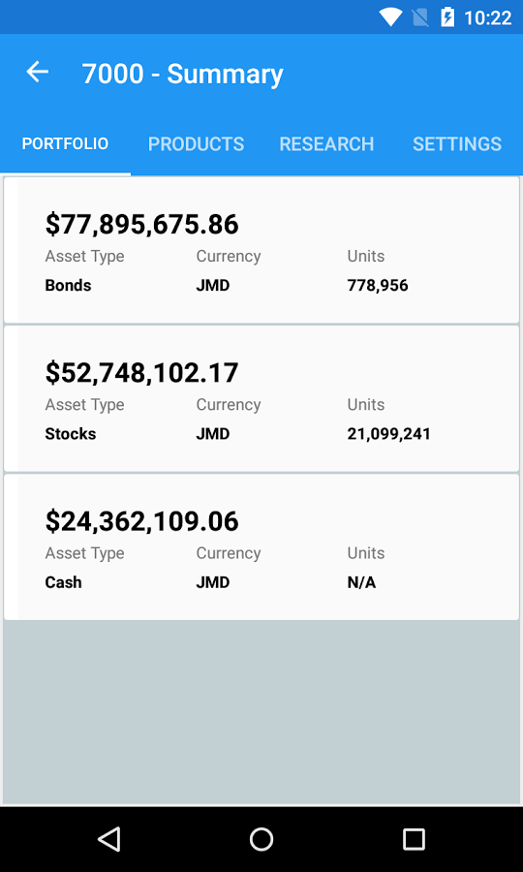Tap the Android back navigation triangle
Viewport: 523px width, 872px height.
pos(108,839)
